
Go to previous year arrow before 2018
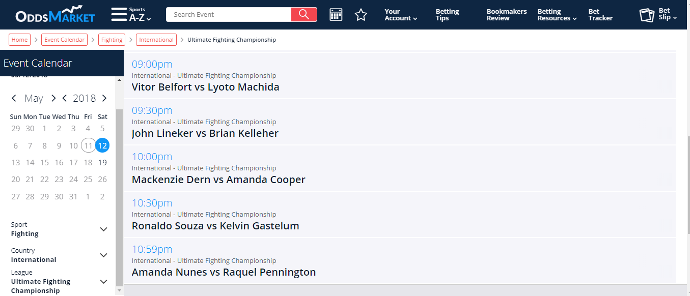(65, 98)
